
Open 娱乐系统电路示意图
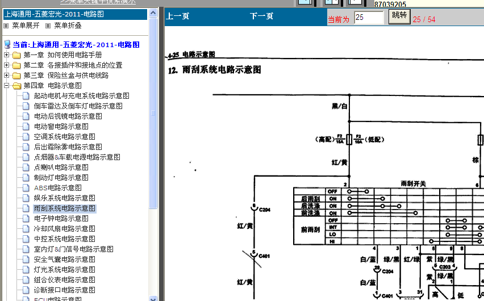pos(65,198)
